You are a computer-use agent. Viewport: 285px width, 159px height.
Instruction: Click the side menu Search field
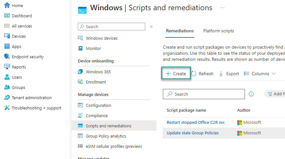tap(112, 27)
